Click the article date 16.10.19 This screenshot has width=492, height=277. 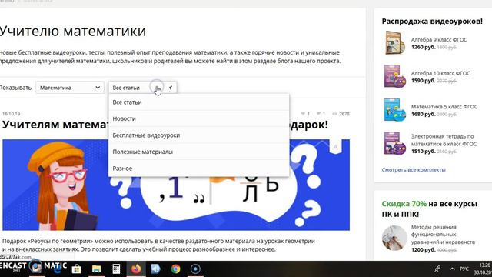tap(12, 114)
